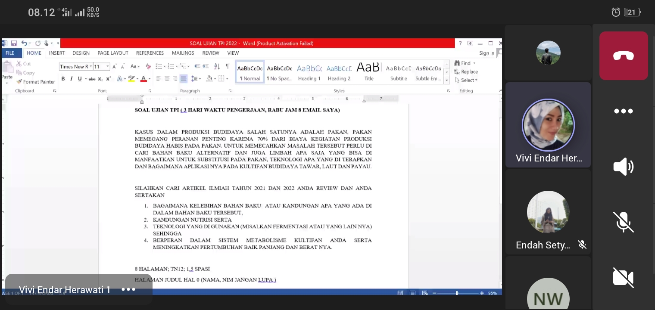
Task: Toggle Strikethrough formatting
Action: coord(92,79)
